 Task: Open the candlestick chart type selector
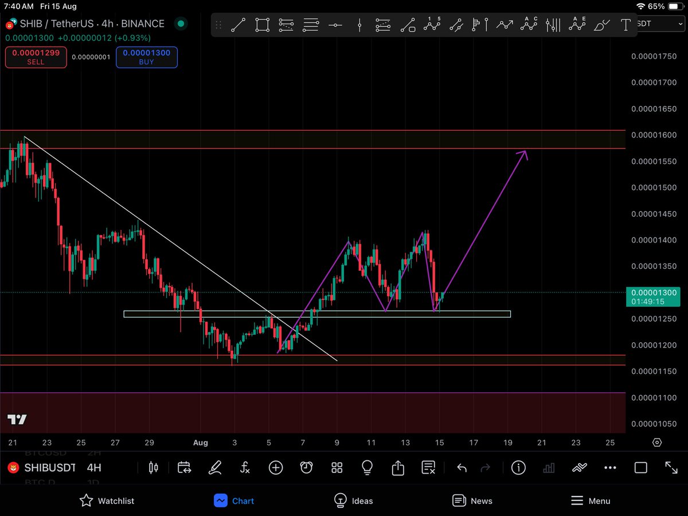coord(153,468)
